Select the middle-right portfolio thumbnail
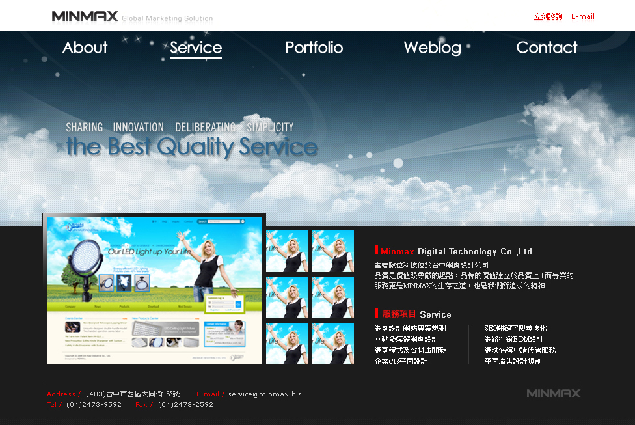 pyautogui.click(x=333, y=297)
